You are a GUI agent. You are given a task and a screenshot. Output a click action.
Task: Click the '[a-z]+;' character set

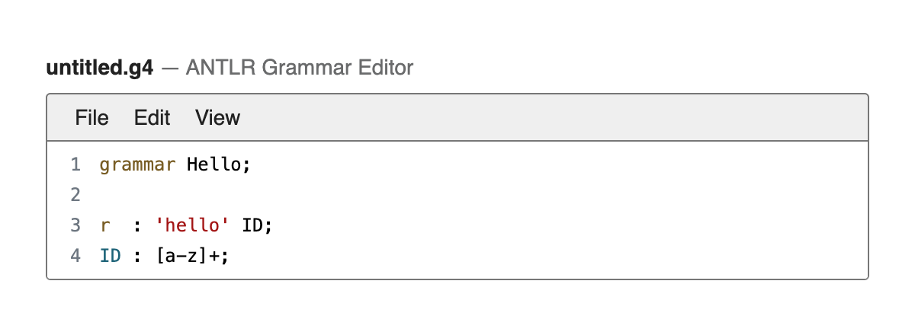(192, 256)
